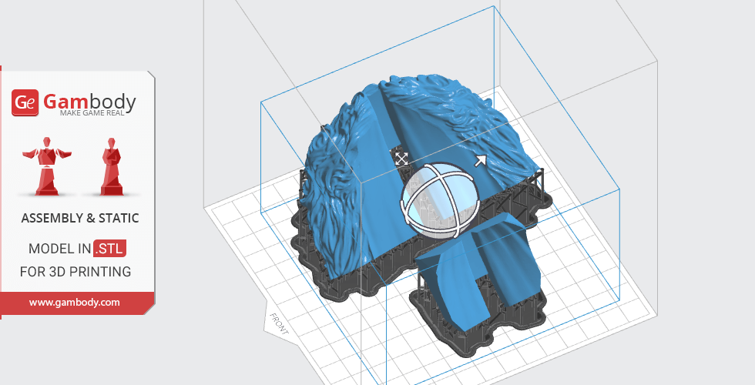Click the FRONT label on the build platform
755x385 pixels.
pos(278,324)
